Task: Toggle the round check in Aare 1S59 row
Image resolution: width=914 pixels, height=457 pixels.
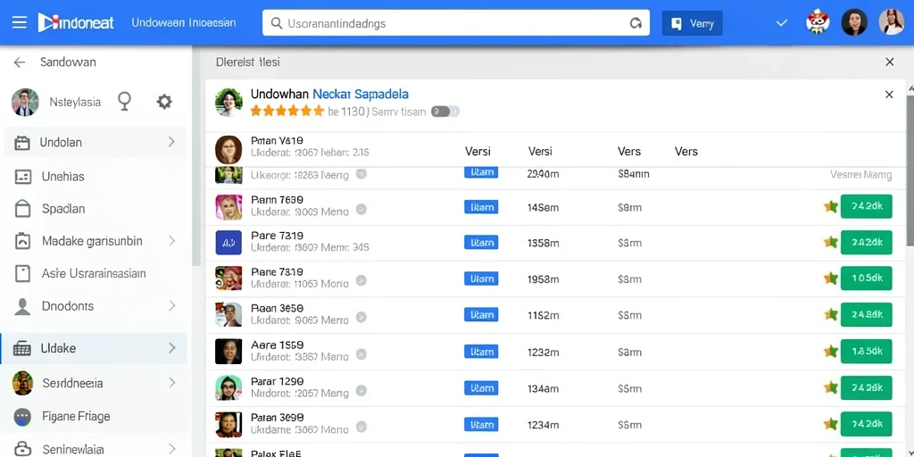Action: point(361,354)
